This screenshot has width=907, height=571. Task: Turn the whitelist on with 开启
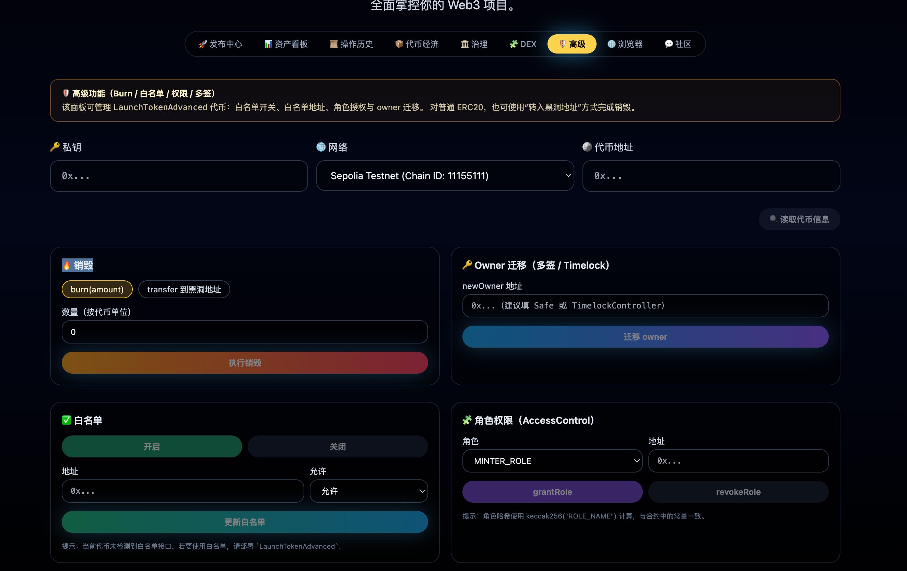pos(151,447)
